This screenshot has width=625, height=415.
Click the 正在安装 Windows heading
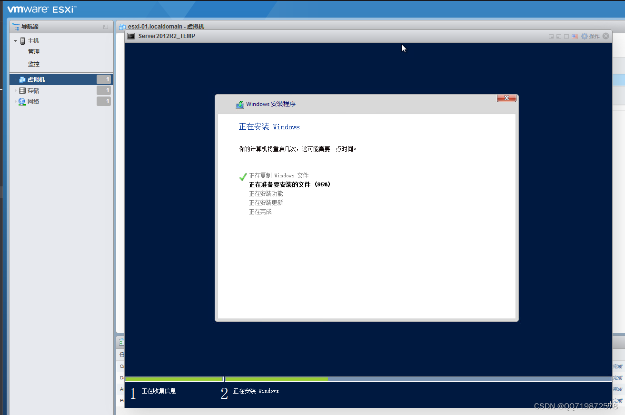click(x=269, y=127)
